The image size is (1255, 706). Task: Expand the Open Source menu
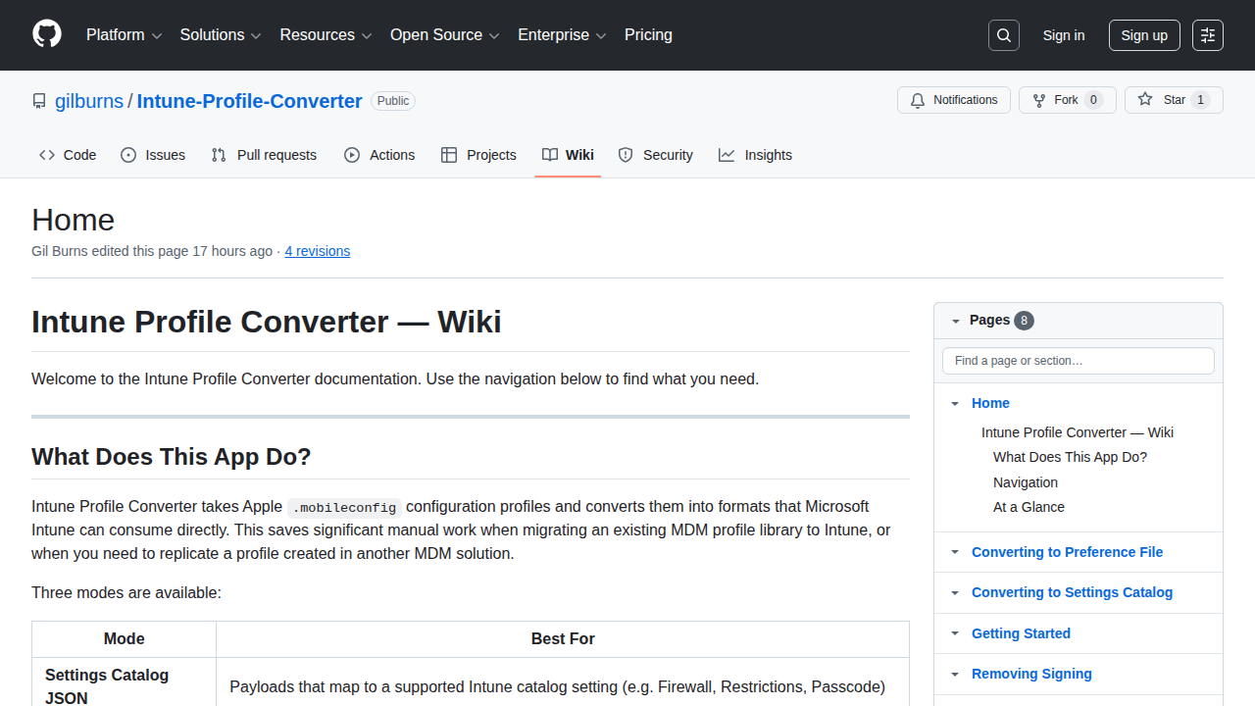(445, 35)
